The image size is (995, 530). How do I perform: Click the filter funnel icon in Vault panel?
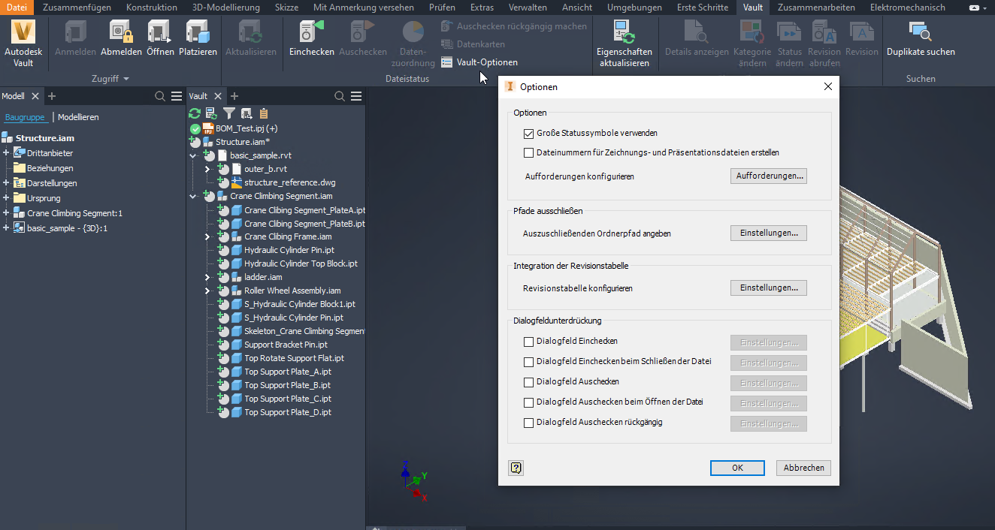229,113
